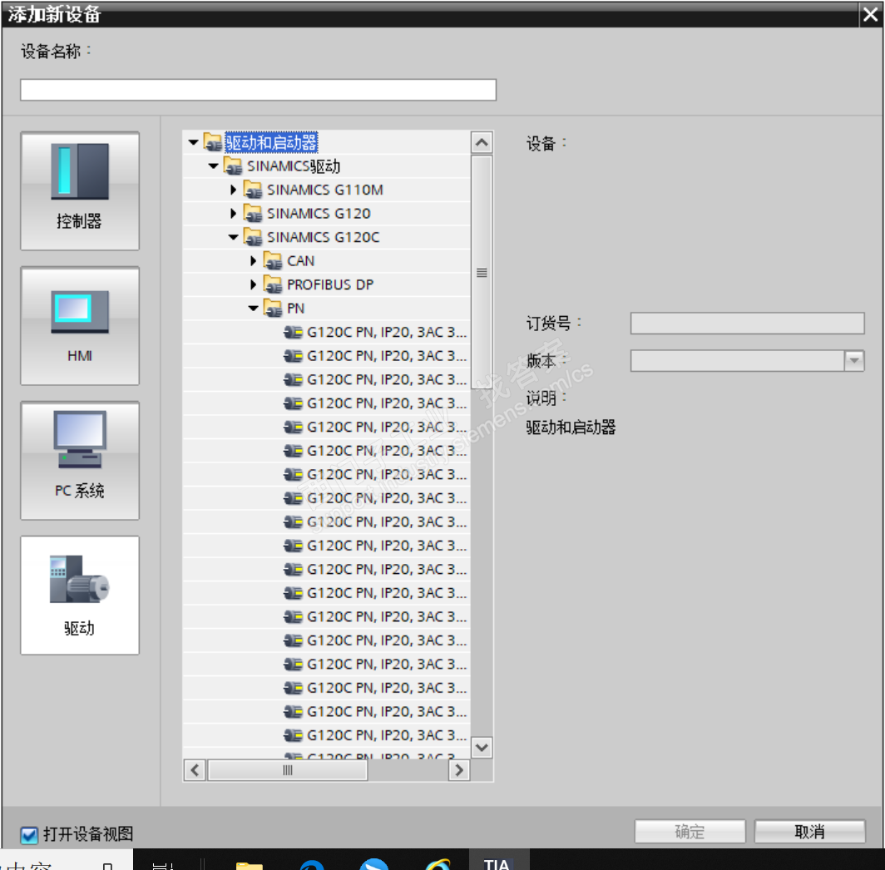Click the tree scroll left arrow
This screenshot has height=870, width=885.
click(195, 770)
